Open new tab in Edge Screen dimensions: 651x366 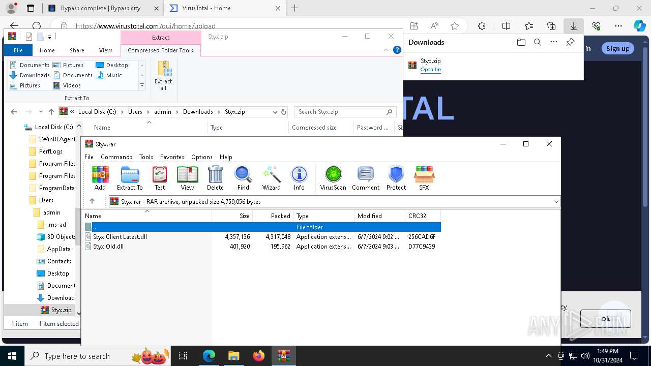(x=295, y=8)
